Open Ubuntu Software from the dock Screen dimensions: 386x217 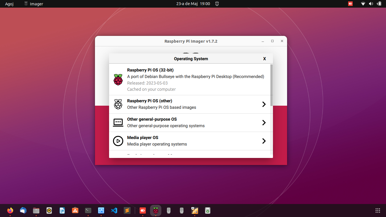75,211
